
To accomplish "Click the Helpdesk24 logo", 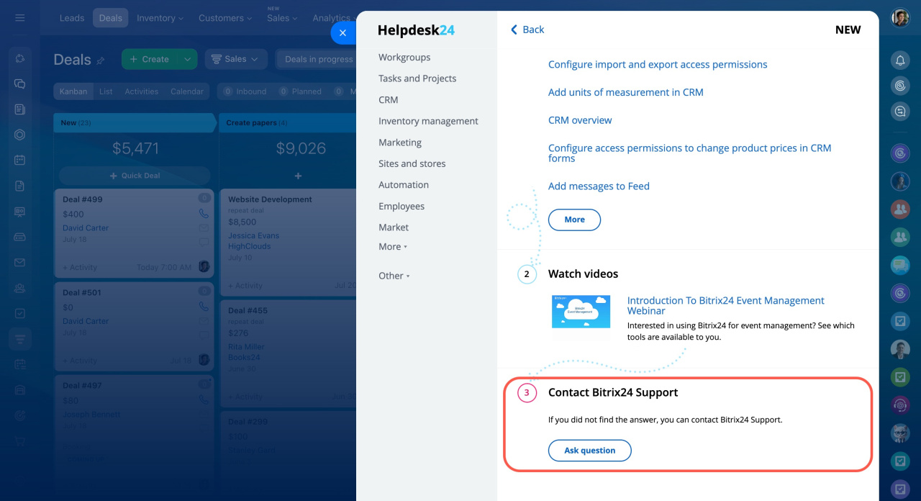I will pyautogui.click(x=416, y=30).
